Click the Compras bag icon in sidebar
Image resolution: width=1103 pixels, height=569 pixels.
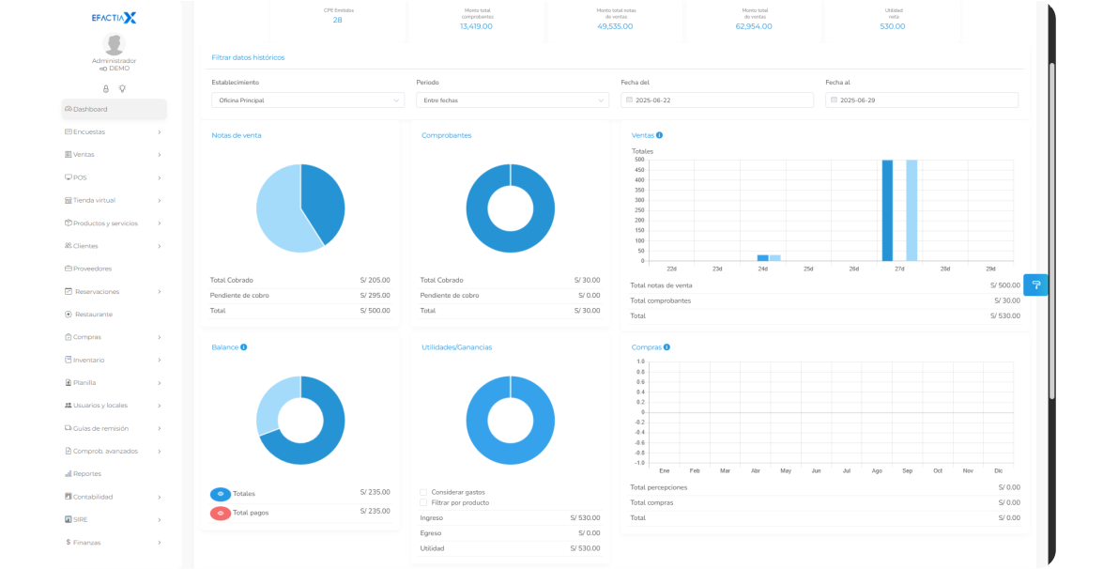pyautogui.click(x=69, y=337)
